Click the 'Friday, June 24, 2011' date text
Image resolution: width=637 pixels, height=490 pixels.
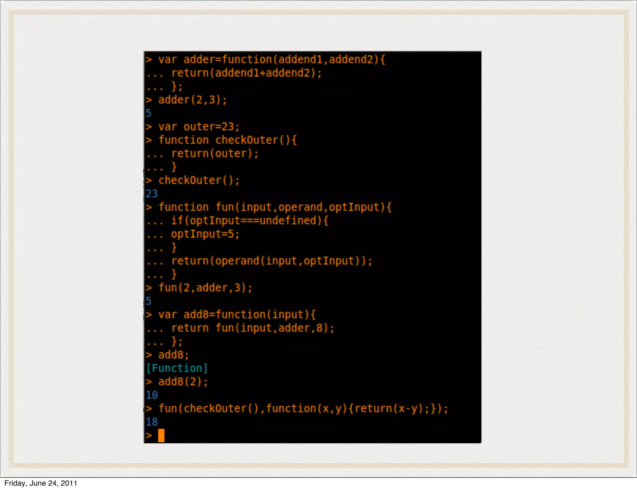[41, 483]
